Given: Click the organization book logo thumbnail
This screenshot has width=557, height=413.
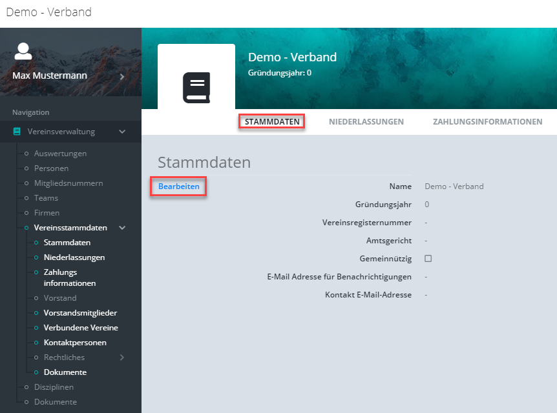Looking at the screenshot, I should click(x=196, y=88).
